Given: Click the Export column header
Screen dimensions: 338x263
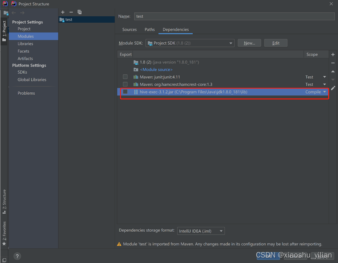Looking at the screenshot, I should 125,54.
